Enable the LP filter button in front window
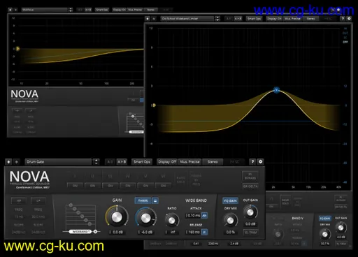 pos(38,200)
